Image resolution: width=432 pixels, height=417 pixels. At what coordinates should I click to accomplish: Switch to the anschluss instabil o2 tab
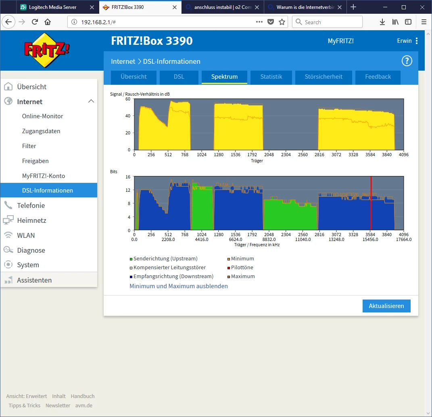tap(223, 7)
